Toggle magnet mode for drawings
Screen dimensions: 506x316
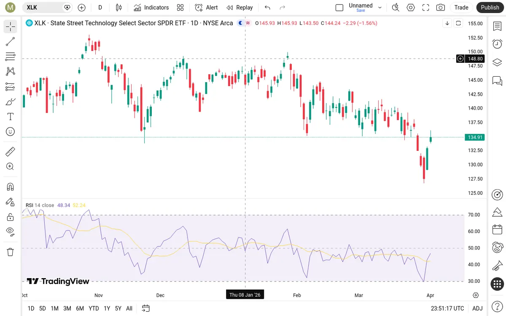(x=11, y=187)
